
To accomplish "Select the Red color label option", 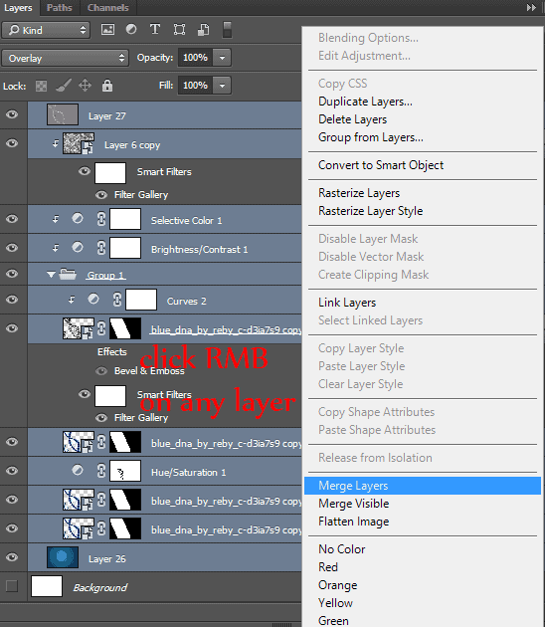I will [x=328, y=567].
